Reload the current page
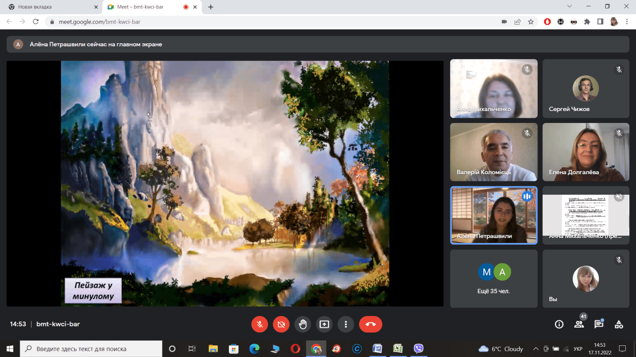 tap(36, 21)
